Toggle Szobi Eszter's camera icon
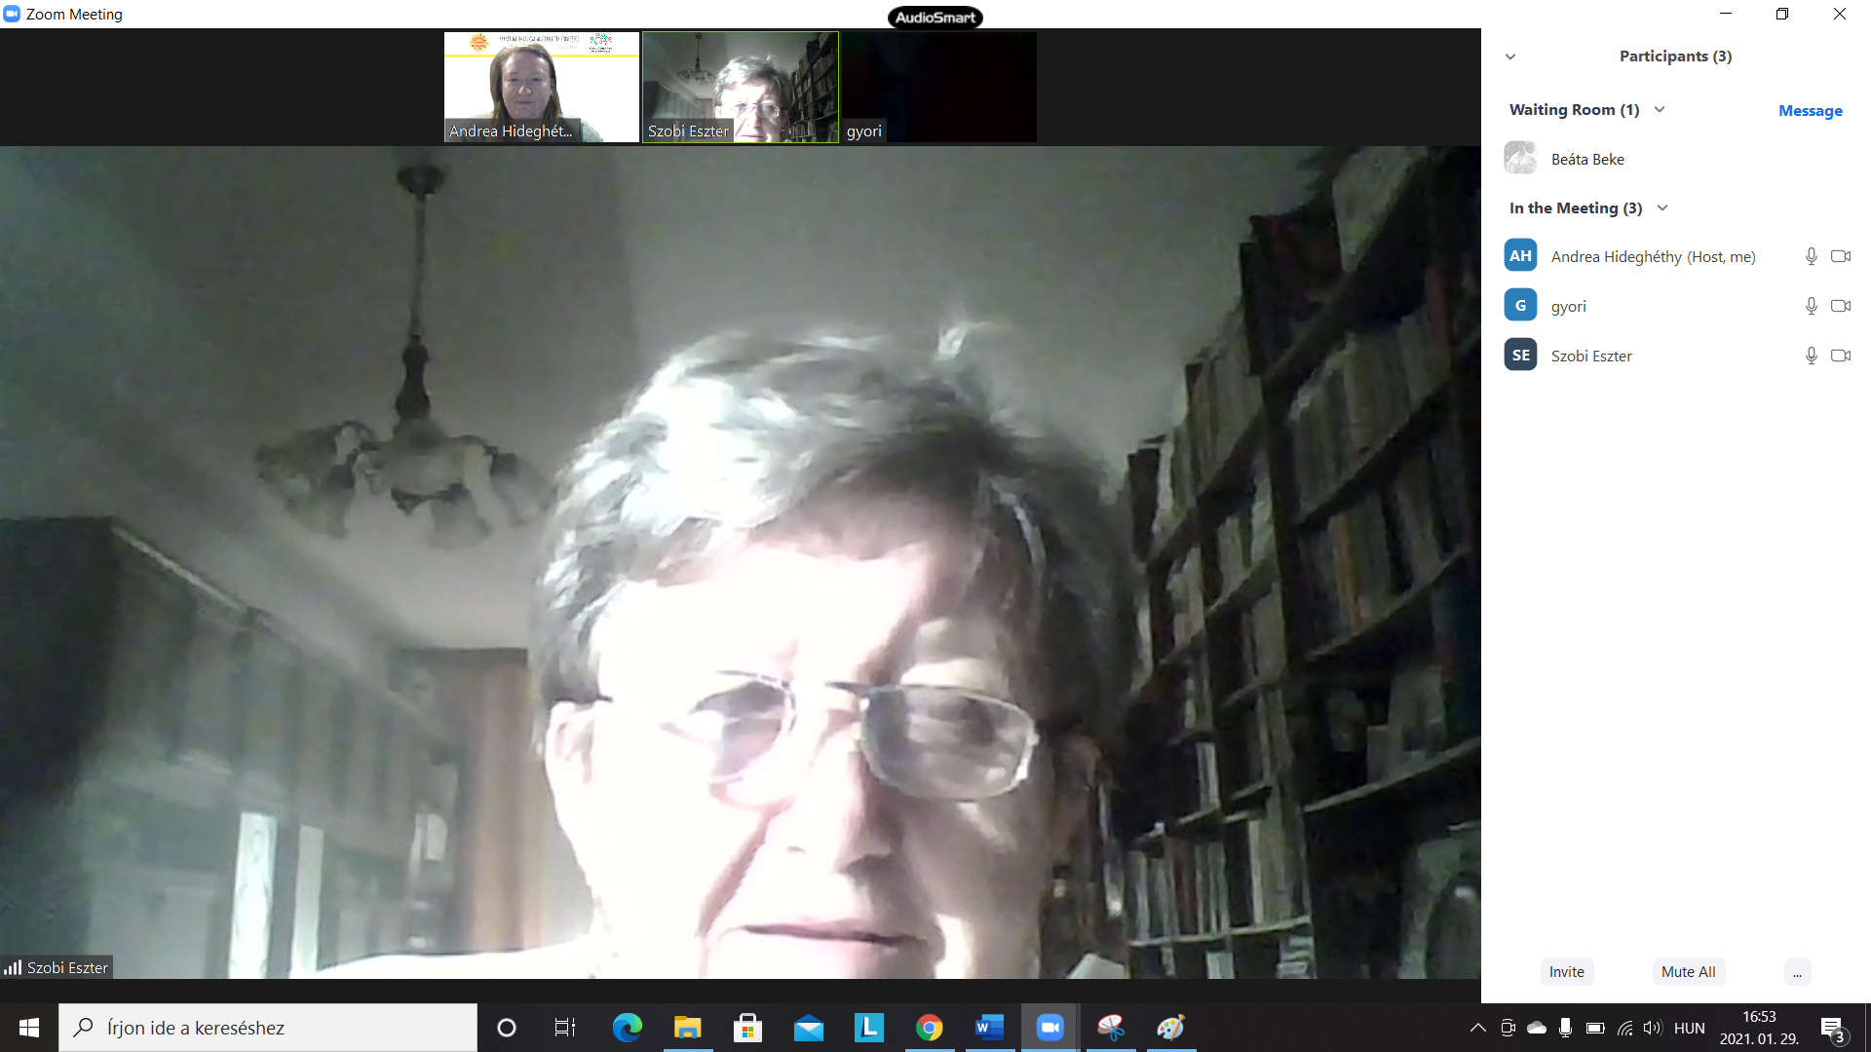This screenshot has width=1871, height=1052. (1840, 356)
